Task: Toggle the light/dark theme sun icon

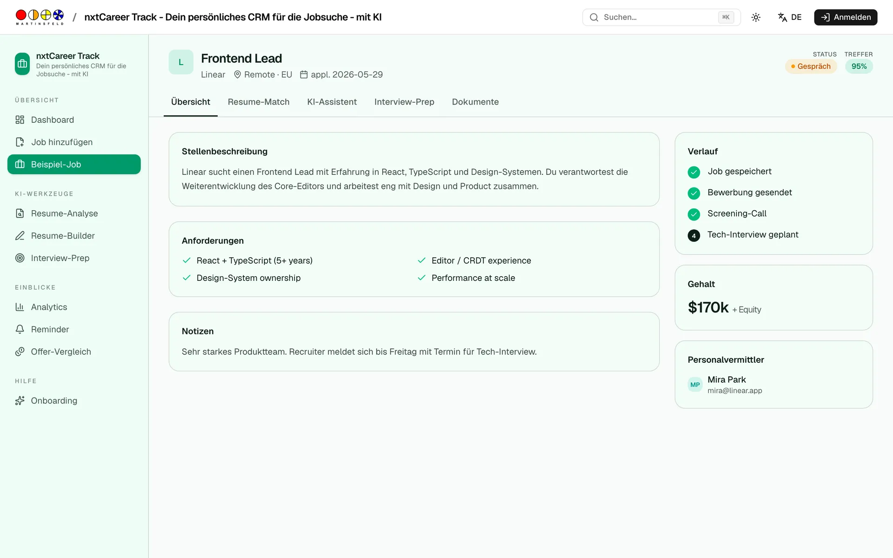Action: point(756,17)
